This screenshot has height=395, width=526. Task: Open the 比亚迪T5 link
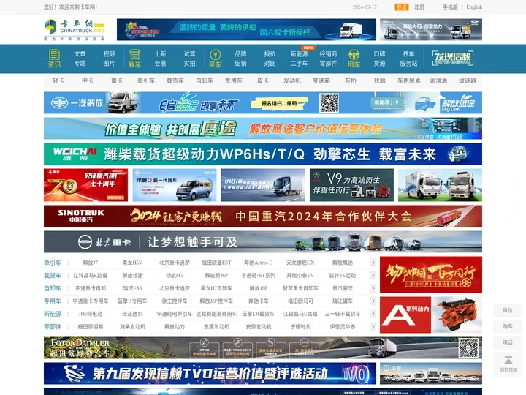(132, 314)
